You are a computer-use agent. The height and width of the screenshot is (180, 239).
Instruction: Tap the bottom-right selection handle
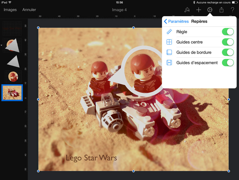pyautogui.click(x=229, y=171)
